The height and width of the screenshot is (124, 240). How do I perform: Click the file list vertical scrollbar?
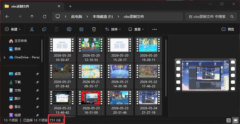(166, 68)
